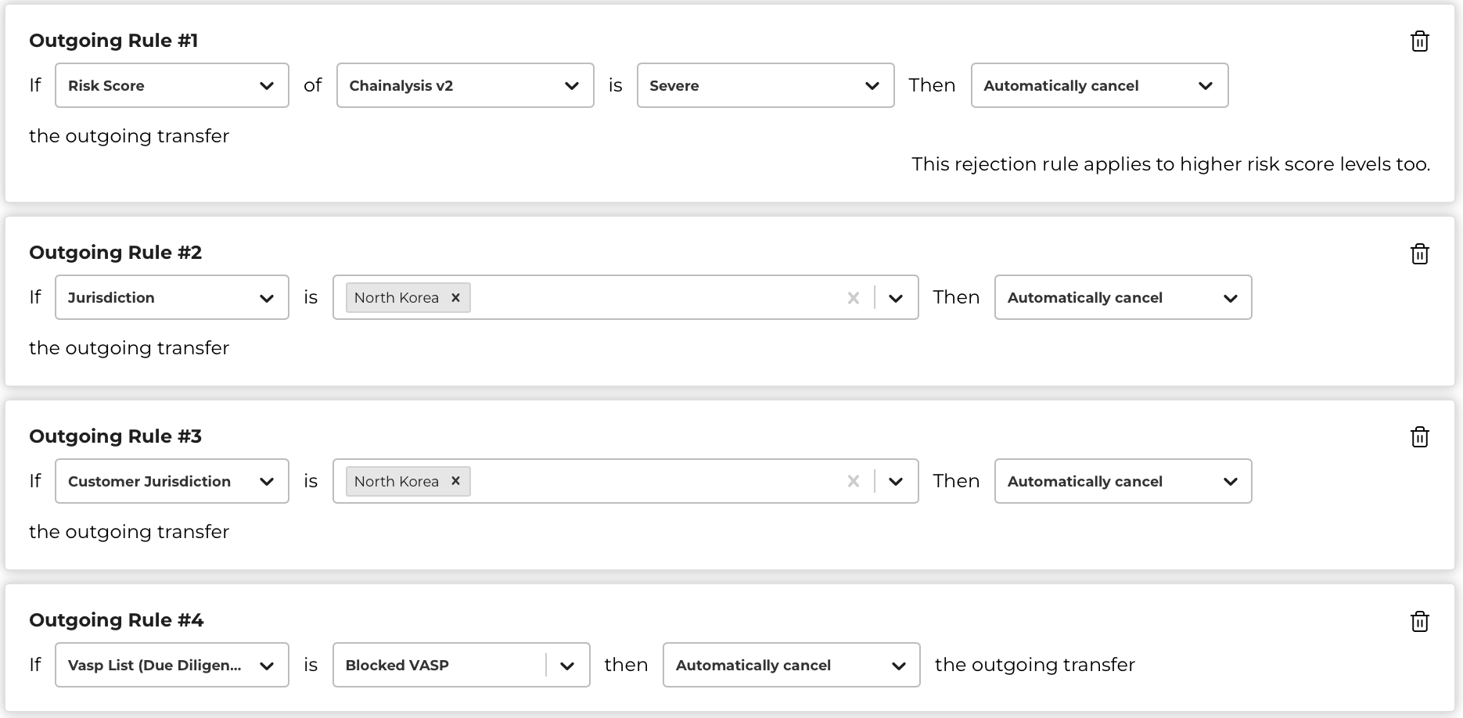Open the Chainalysis v2 provider dropdown
Screen dimensions: 1463x718
tap(465, 85)
